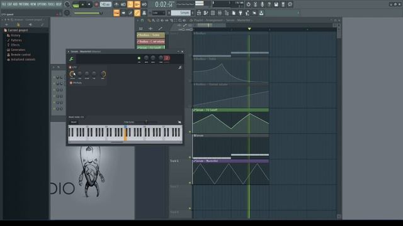Click the rightmost orange LFO knob
This screenshot has width=403, height=226.
[103, 74]
